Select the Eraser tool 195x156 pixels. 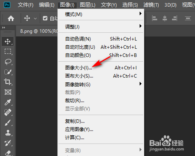8,153
